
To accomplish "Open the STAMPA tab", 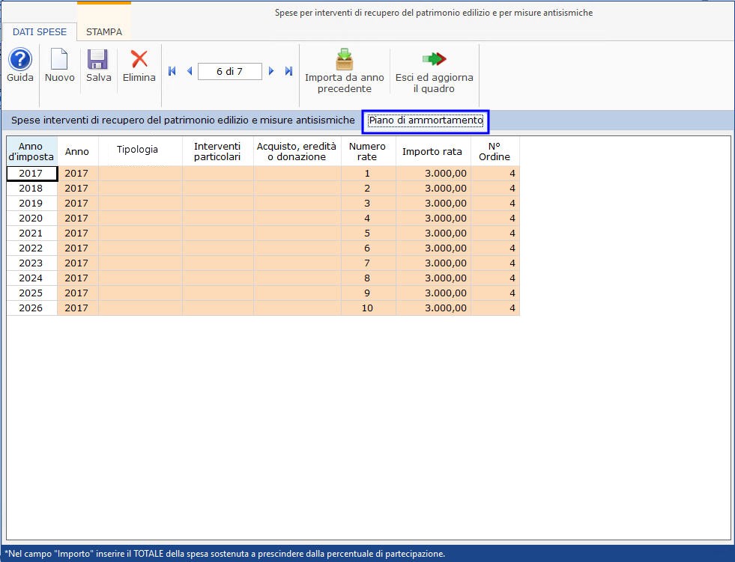I will pos(104,32).
